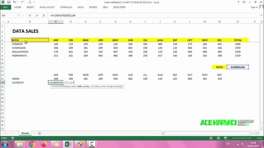Select the TOTAL header cell
This screenshot has width=264, height=148.
[x=238, y=40]
